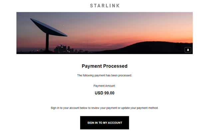Click the "Sign in to your account below" sentence
Image resolution: width=213 pixels, height=137 pixels.
pyautogui.click(x=105, y=108)
